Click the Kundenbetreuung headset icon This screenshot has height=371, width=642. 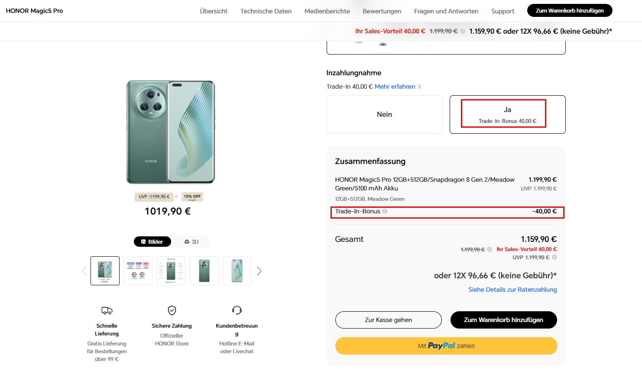point(237,310)
